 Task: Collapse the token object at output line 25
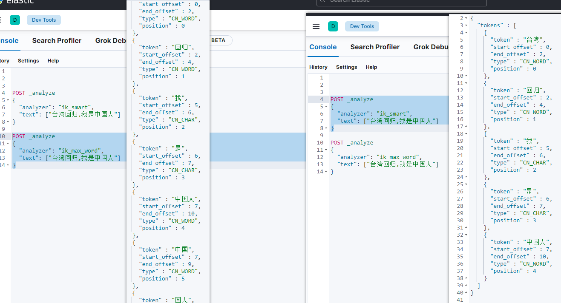tap(466, 184)
